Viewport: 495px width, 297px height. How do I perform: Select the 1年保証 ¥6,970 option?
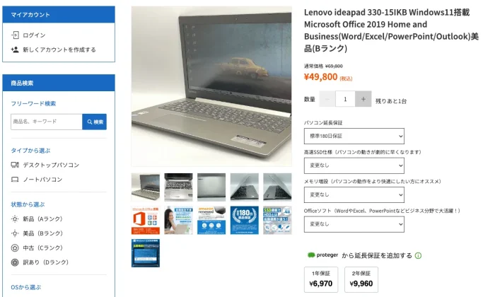pyautogui.click(x=321, y=279)
